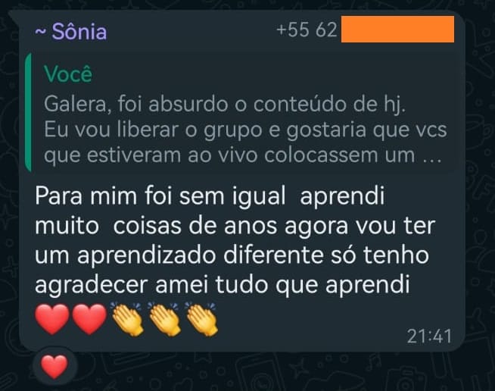Click the line 'um aprendizado diferente só tenho'

(x=232, y=255)
